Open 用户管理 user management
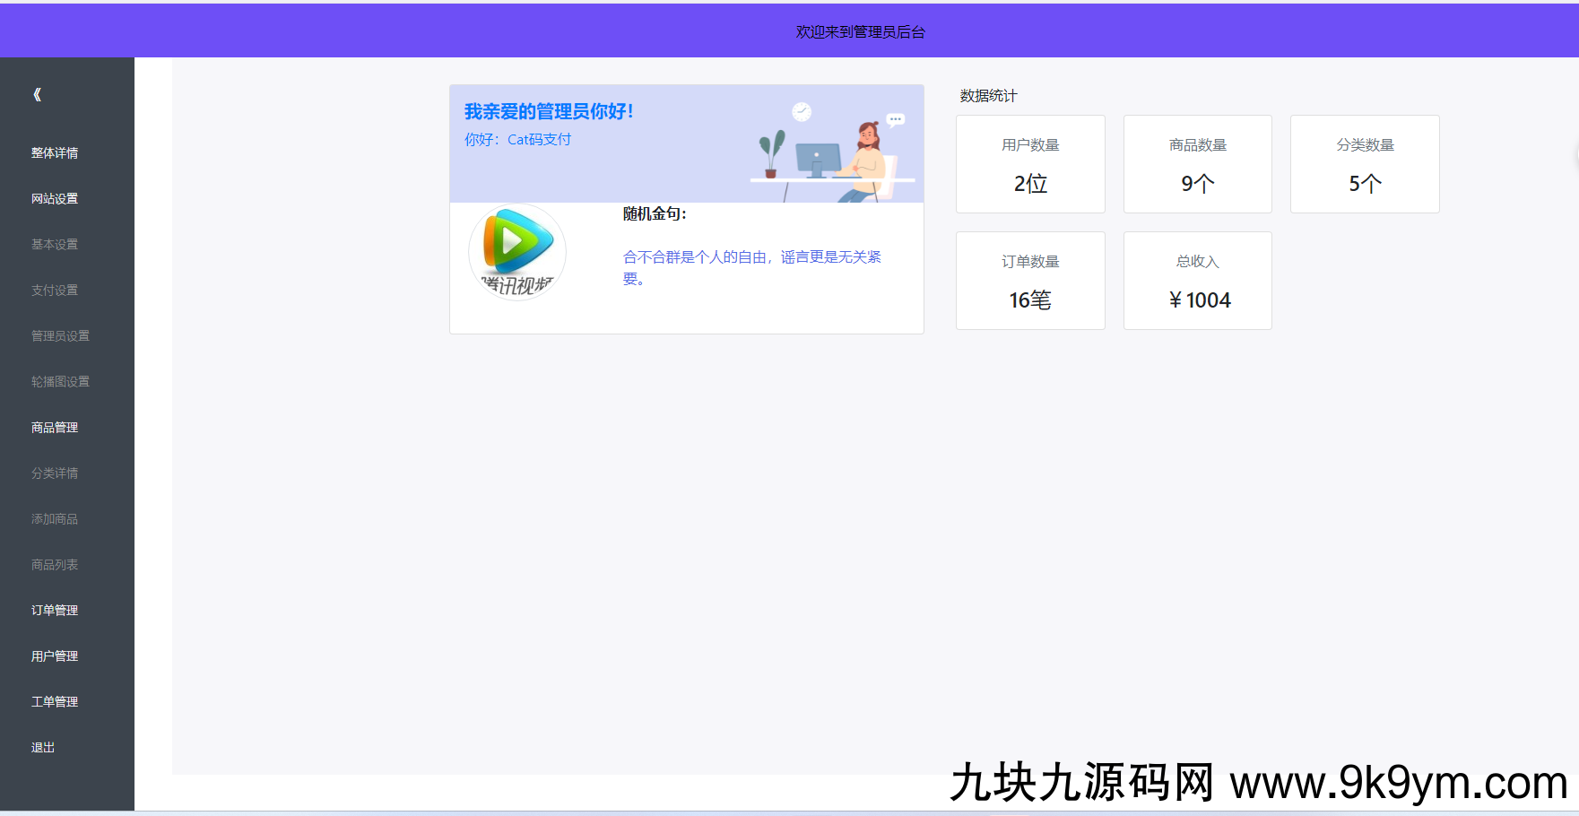The width and height of the screenshot is (1579, 816). [54, 655]
